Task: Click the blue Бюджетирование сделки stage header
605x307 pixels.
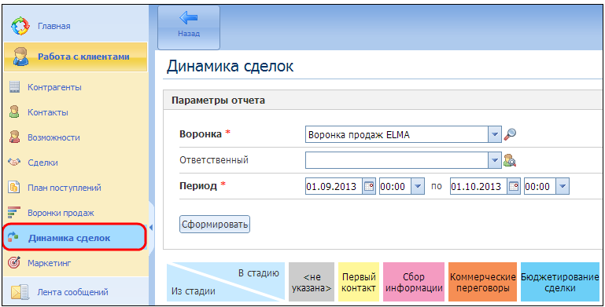Action: point(560,282)
